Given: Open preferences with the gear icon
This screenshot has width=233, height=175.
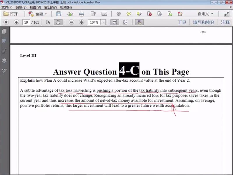Looking at the screenshot, I should 119,14.
